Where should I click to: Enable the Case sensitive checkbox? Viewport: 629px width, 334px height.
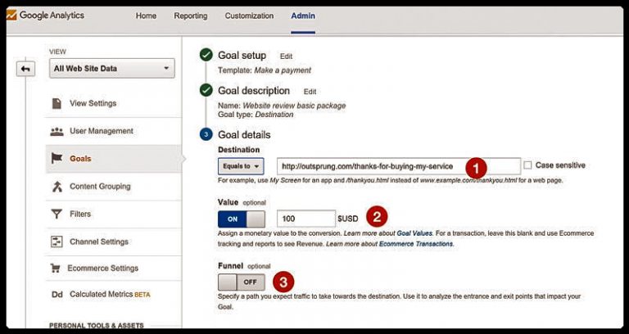tap(527, 165)
